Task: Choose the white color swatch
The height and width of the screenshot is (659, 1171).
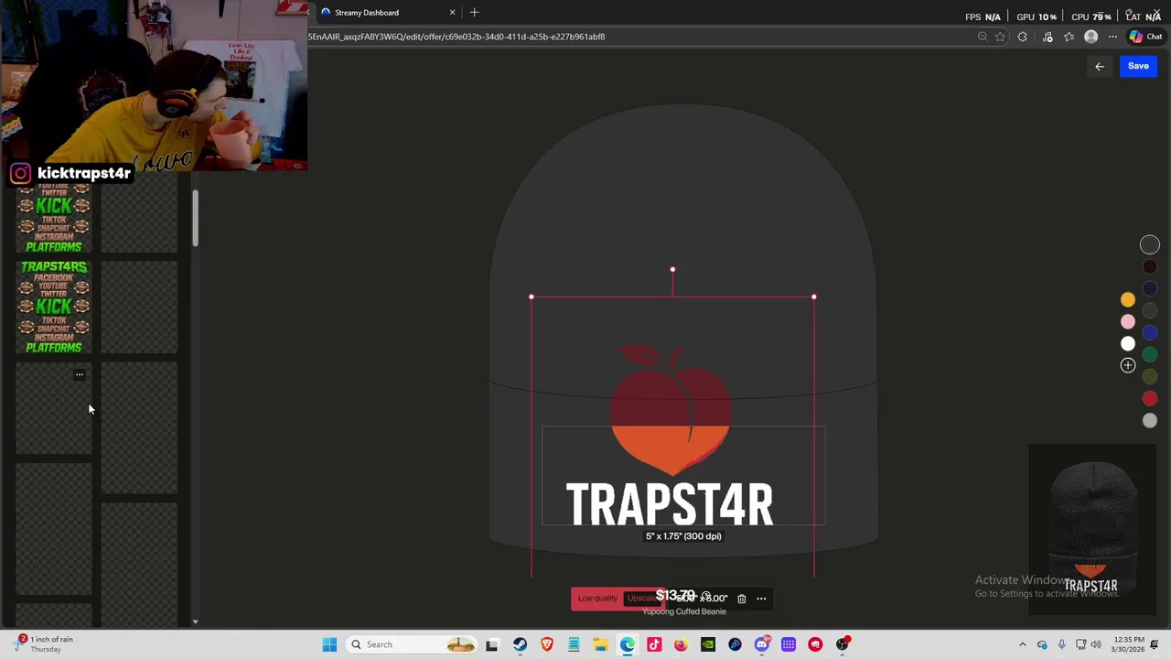Action: [1128, 343]
